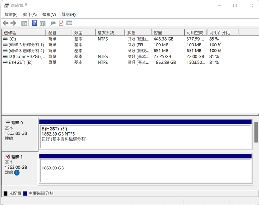Open the 檢視(V) menu

tap(49, 14)
